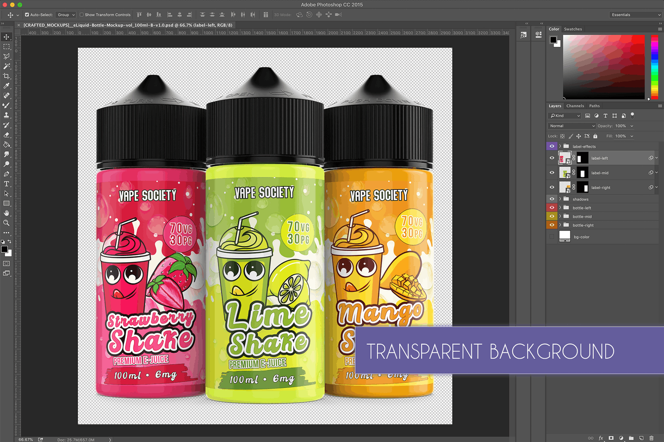Open the Add layer style (fx) menu
Screen dimensions: 664x442
[601, 438]
